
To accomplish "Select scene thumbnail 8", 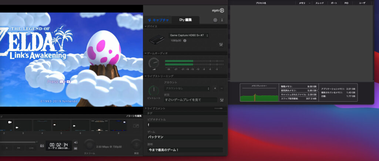I will click(x=118, y=125).
